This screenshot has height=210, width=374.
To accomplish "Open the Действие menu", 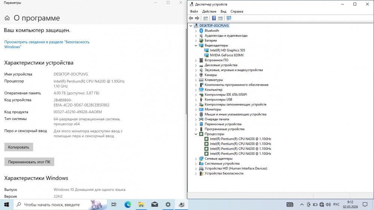I will coord(209,12).
